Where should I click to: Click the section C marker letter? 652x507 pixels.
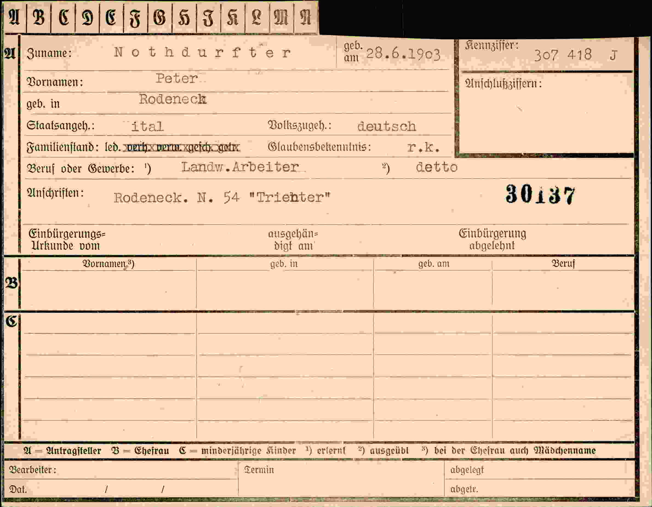point(11,321)
